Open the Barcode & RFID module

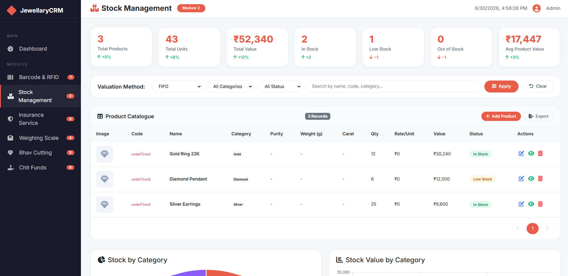coord(40,77)
